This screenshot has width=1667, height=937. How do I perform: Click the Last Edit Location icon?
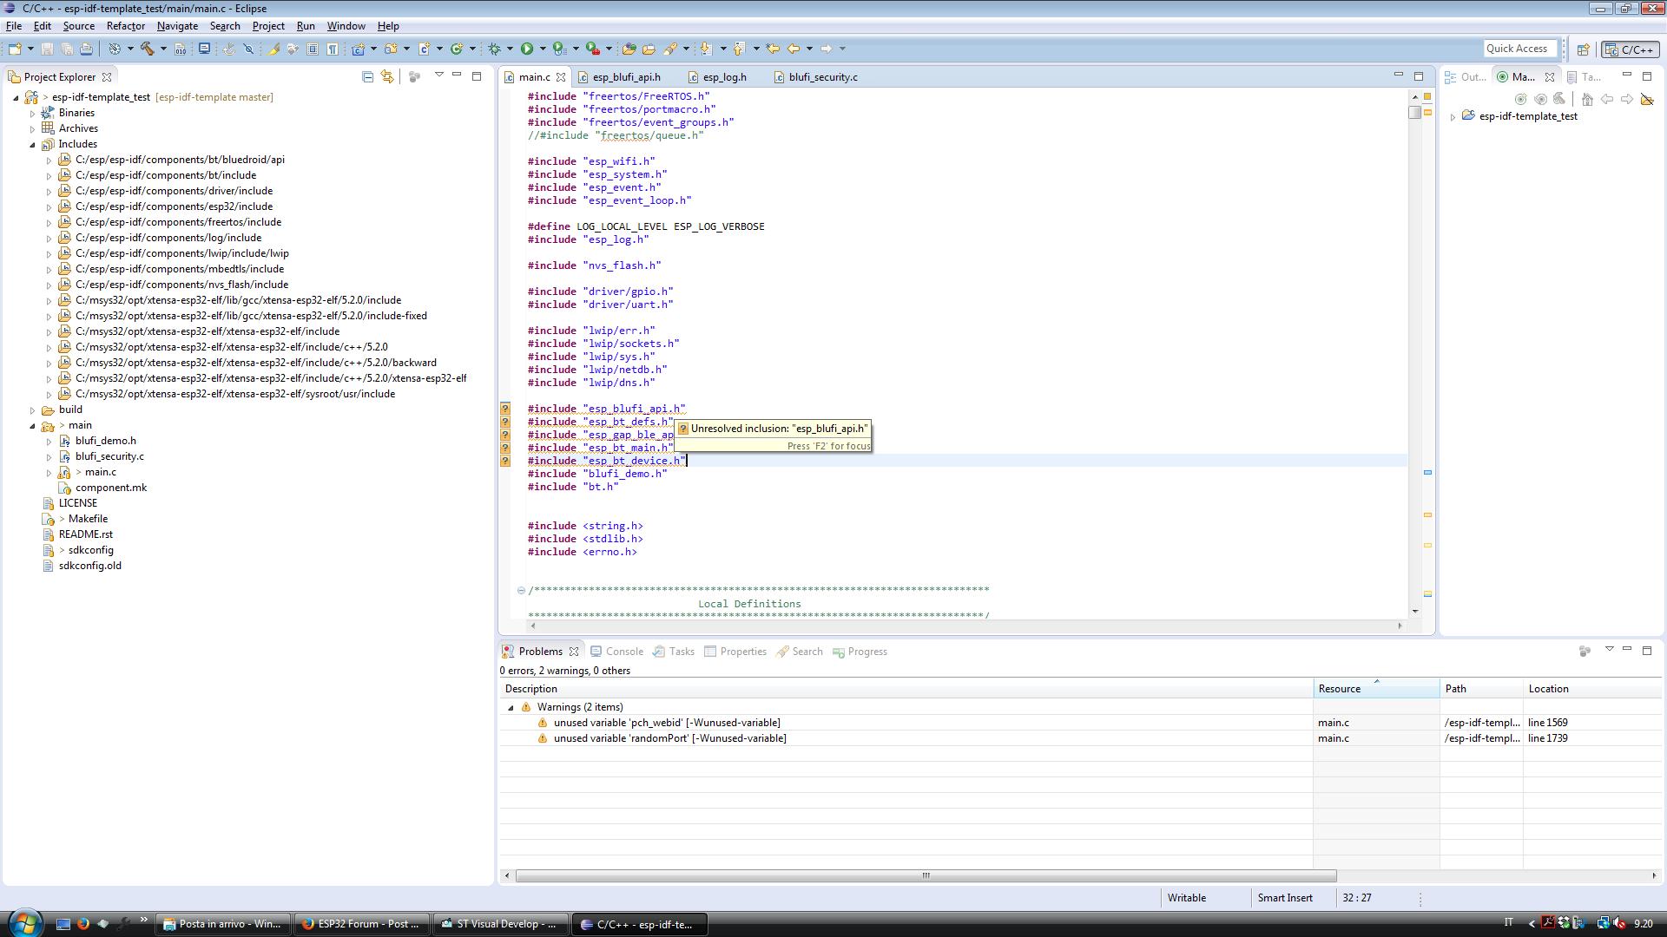773,49
